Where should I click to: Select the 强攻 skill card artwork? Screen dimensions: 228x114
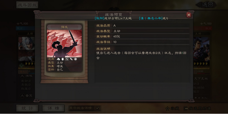(x=64, y=44)
